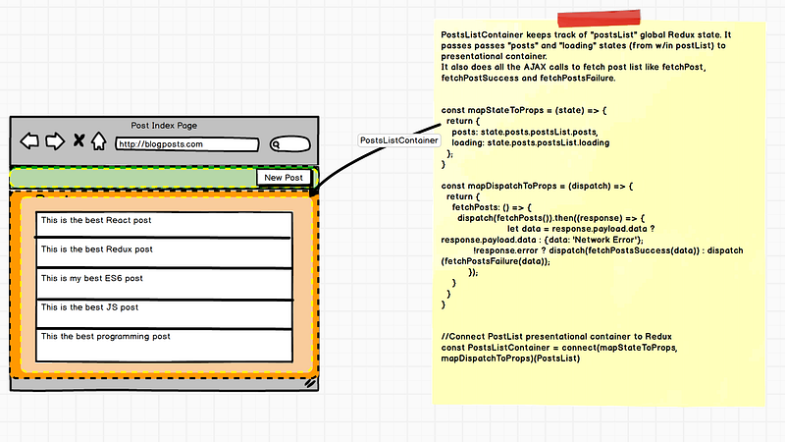Click 'fetchPosts: () => {' line
785x442 pixels.
tap(492, 207)
